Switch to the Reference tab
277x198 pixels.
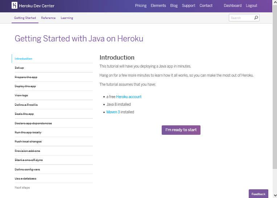pos(48,18)
